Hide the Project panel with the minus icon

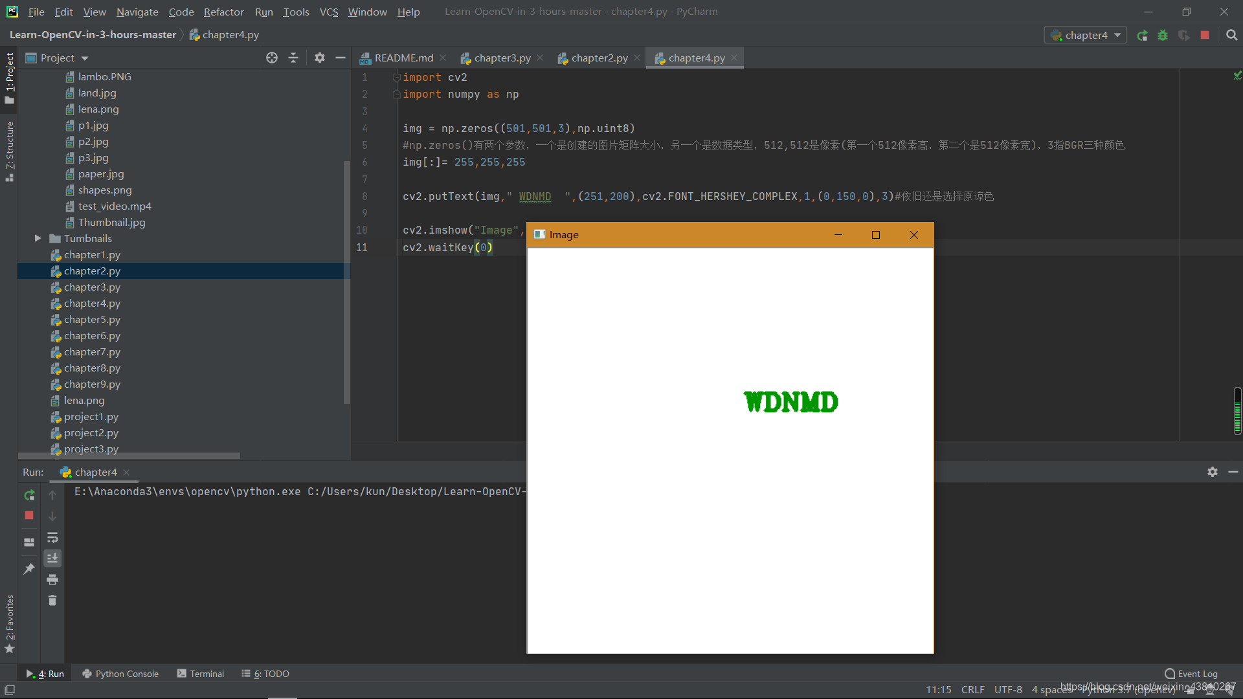(341, 58)
